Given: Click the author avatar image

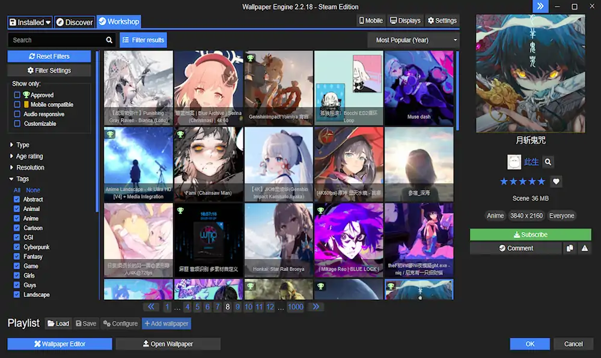Looking at the screenshot, I should click(514, 162).
